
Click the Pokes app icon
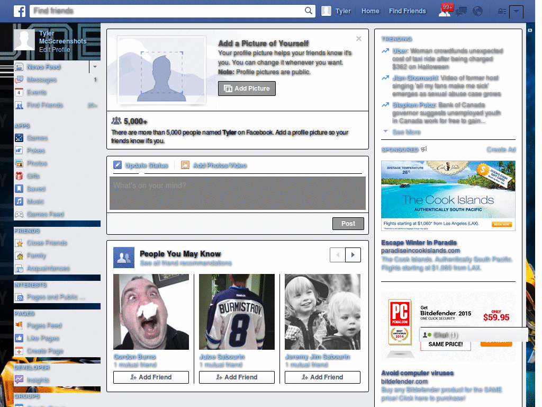19,151
